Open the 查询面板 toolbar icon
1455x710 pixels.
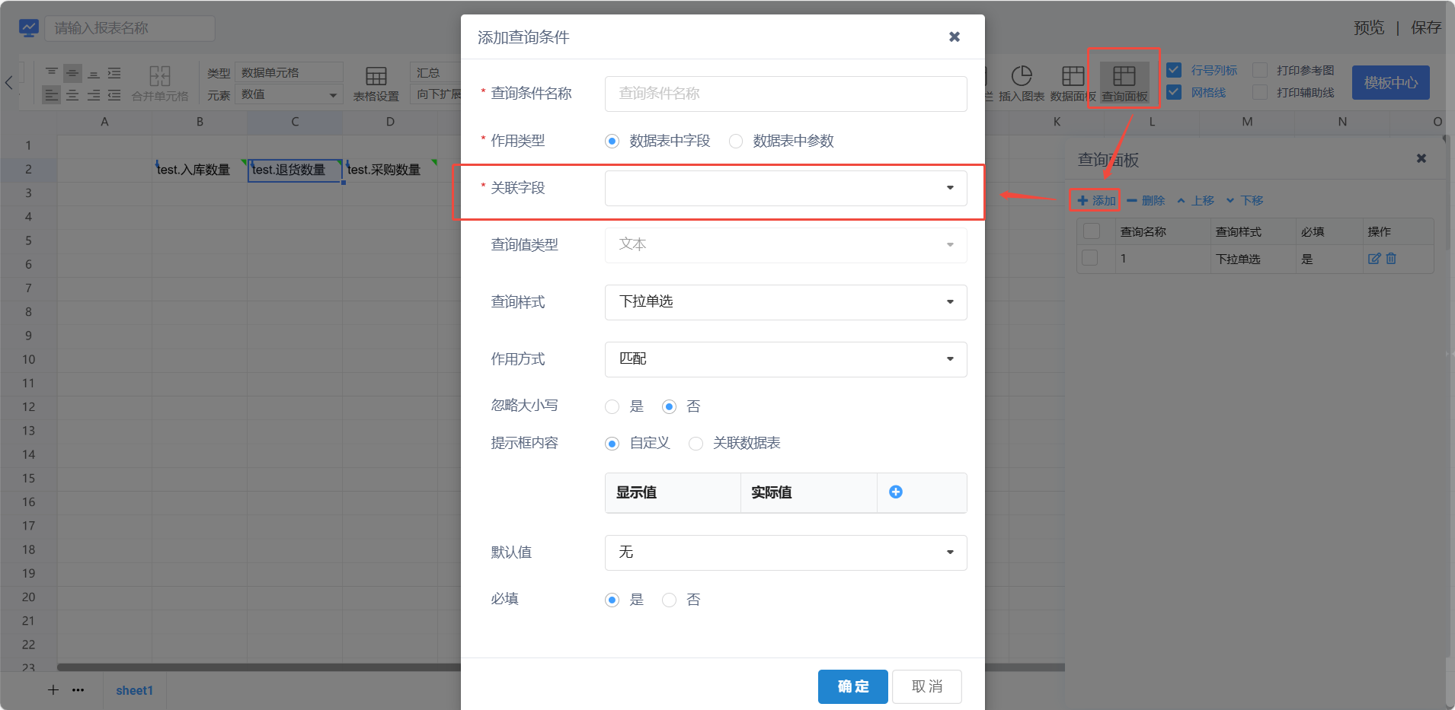click(x=1124, y=77)
